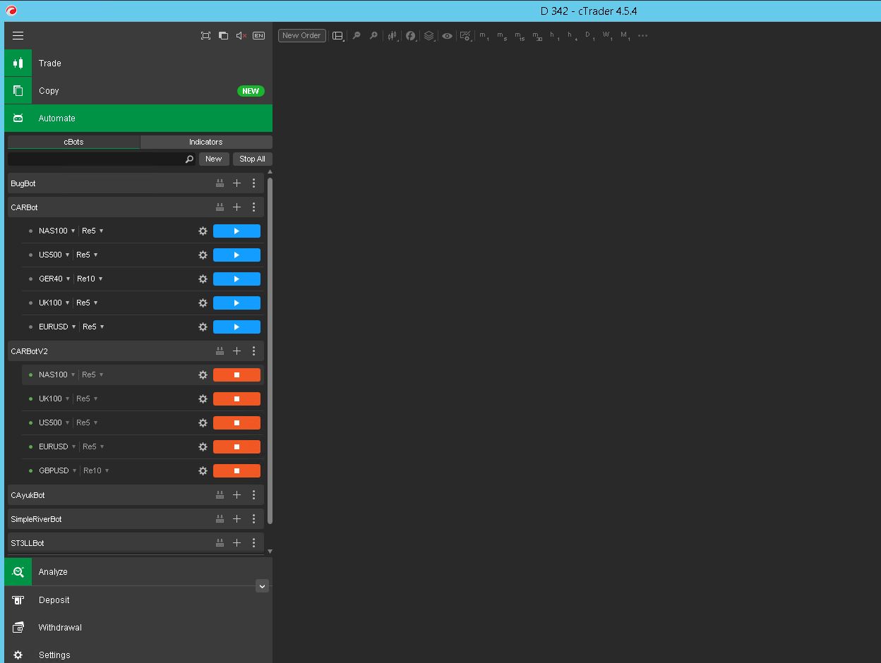Open CAyukBot three-dot options menu
881x663 pixels.
pos(254,495)
